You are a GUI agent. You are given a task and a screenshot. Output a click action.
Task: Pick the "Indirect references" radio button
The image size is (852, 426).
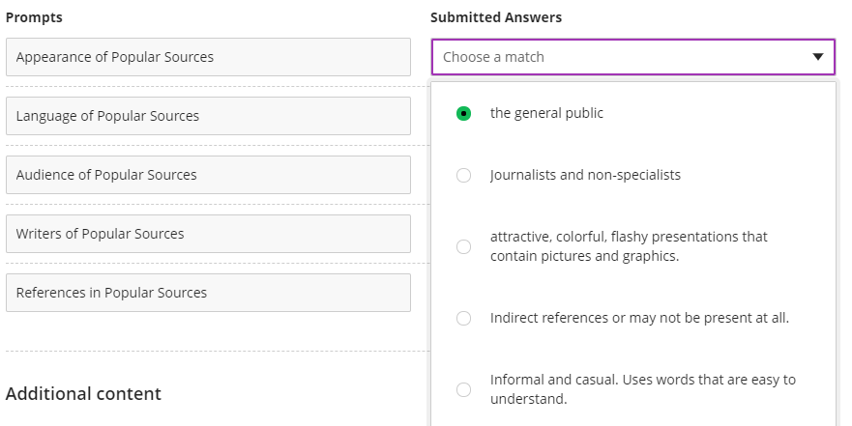click(464, 318)
